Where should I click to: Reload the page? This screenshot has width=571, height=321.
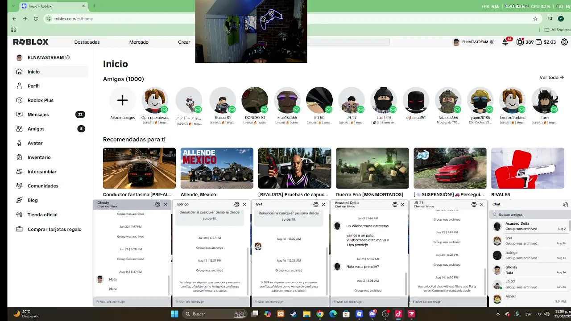pos(36,19)
